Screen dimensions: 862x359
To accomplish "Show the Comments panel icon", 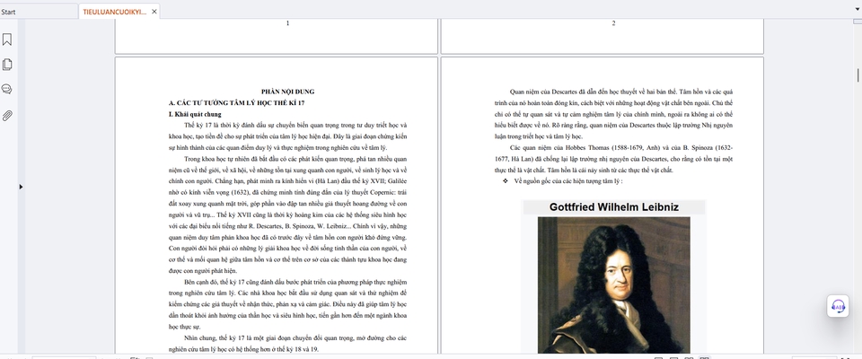I will click(x=7, y=90).
